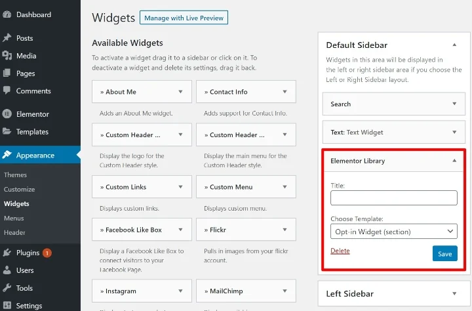Open the Menus submenu item
This screenshot has height=311, width=472.
tap(14, 218)
